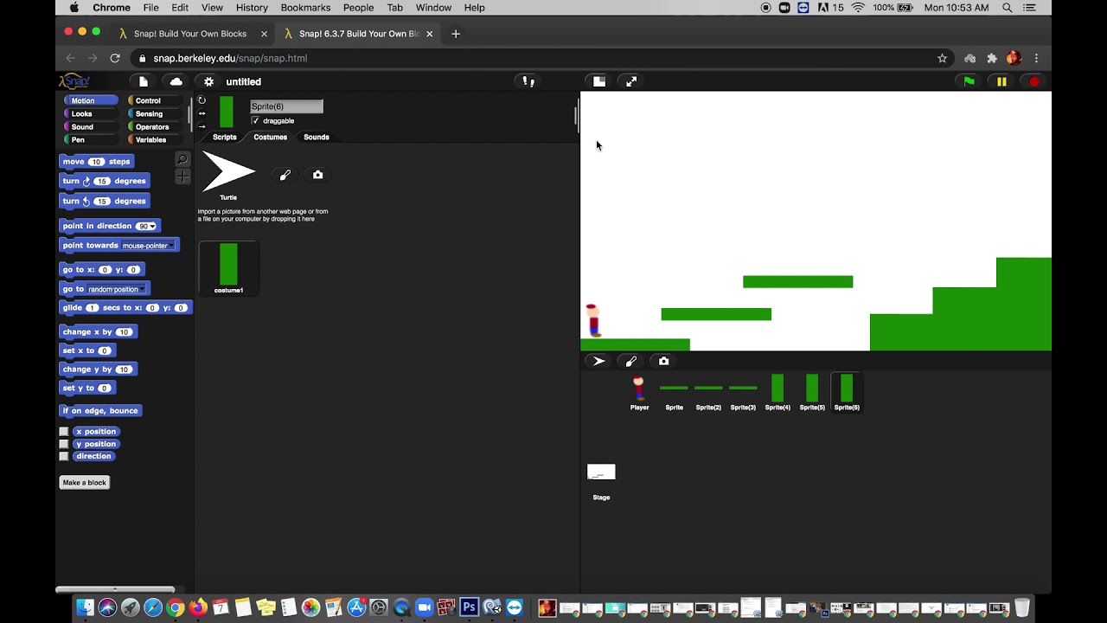
Task: Search blocks with the magnifier icon
Action: click(182, 159)
